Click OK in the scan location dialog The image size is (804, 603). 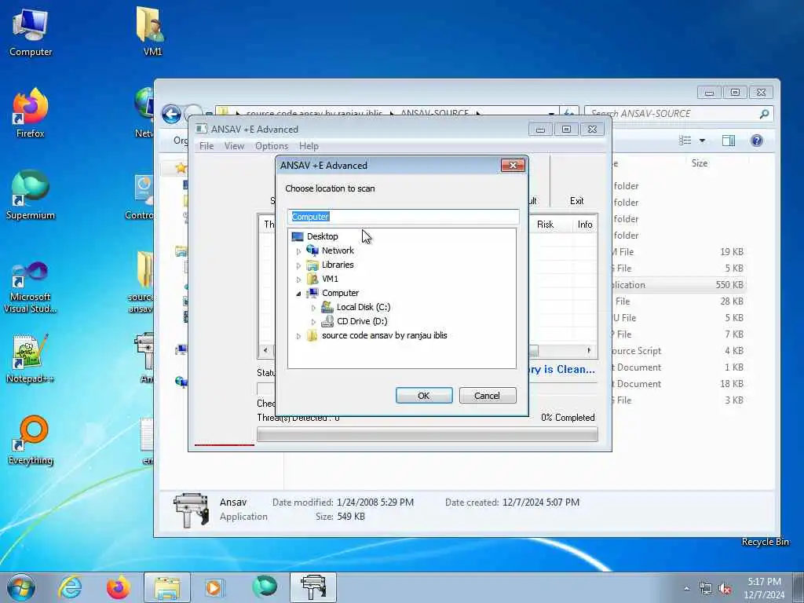423,396
